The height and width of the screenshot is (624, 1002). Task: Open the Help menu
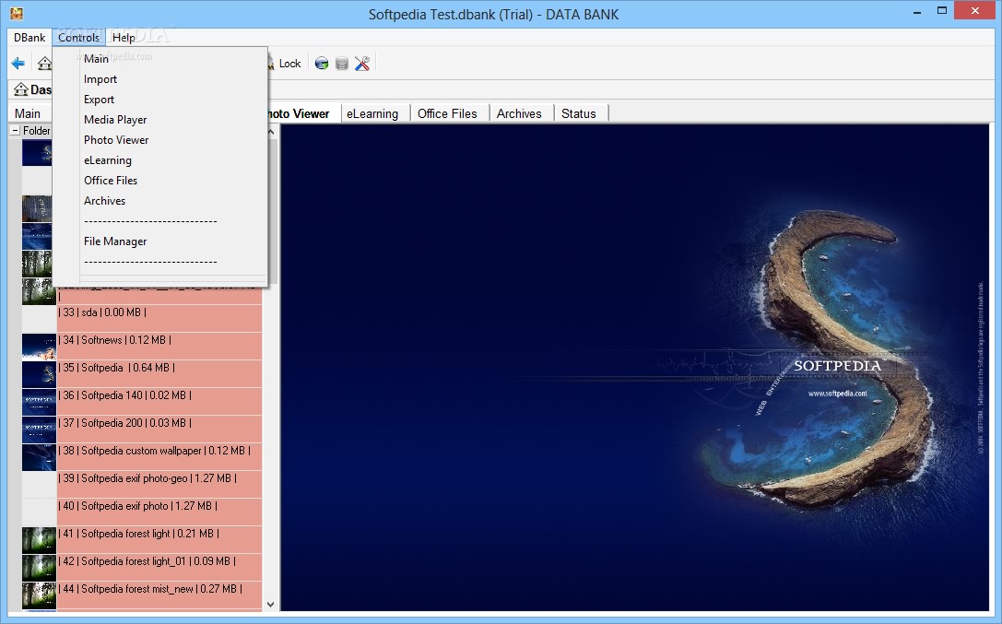[x=124, y=37]
